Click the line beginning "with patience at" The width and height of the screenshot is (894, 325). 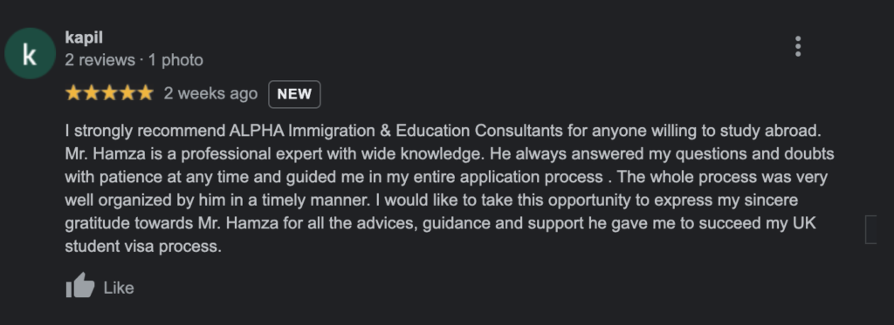point(446,177)
